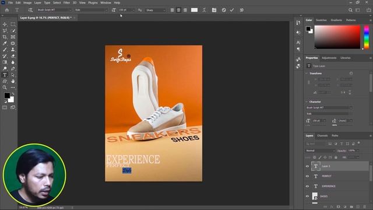Select the Rectangular Marquee tool
The width and height of the screenshot is (373, 210).
click(13, 24)
